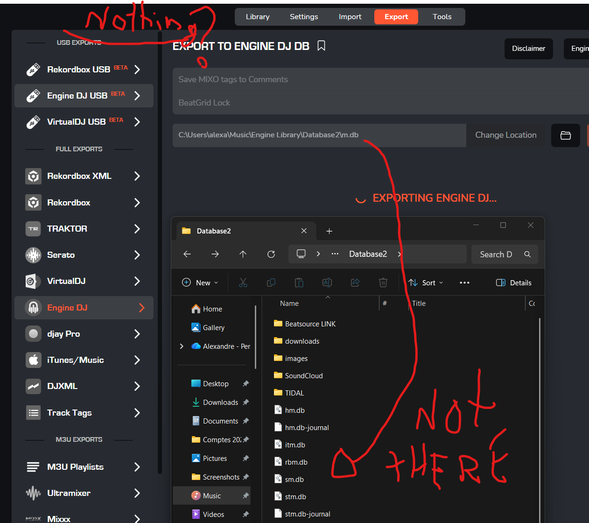This screenshot has width=589, height=523.
Task: Select the SoundCloud folder
Action: [x=298, y=375]
